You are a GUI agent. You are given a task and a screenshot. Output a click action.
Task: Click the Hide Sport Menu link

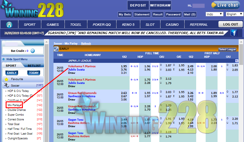pyautogui.click(x=17, y=59)
